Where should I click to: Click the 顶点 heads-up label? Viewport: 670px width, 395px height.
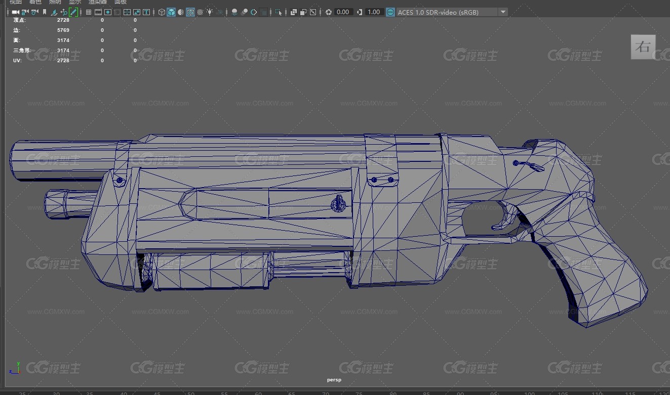(19, 20)
